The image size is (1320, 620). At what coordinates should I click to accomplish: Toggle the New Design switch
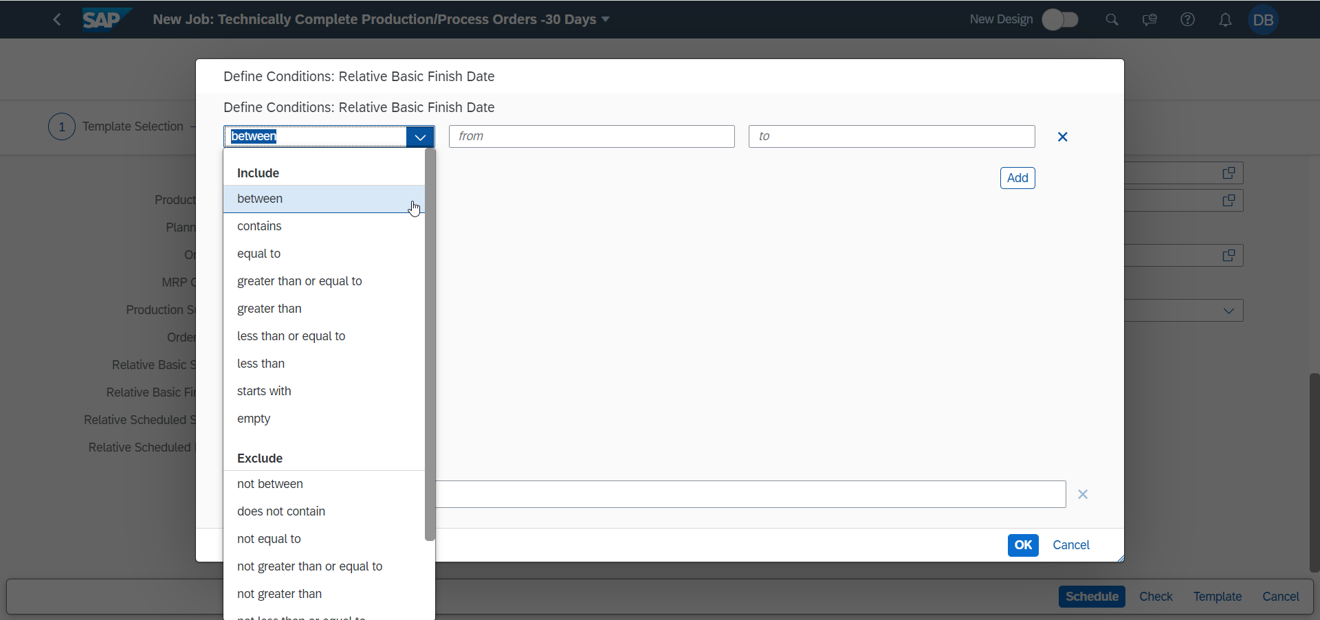click(x=1060, y=19)
